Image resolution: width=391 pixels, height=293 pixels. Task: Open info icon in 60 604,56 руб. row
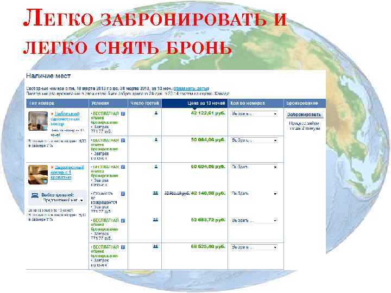click(x=123, y=167)
